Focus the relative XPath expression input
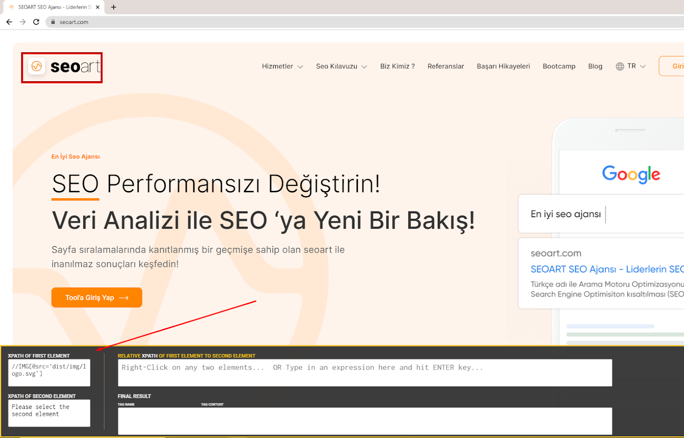The image size is (684, 438). (365, 373)
